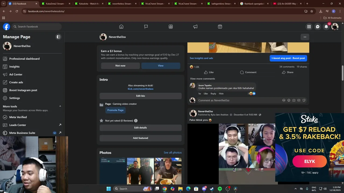Click the Comment as Neverthel3ss field

coord(252,100)
